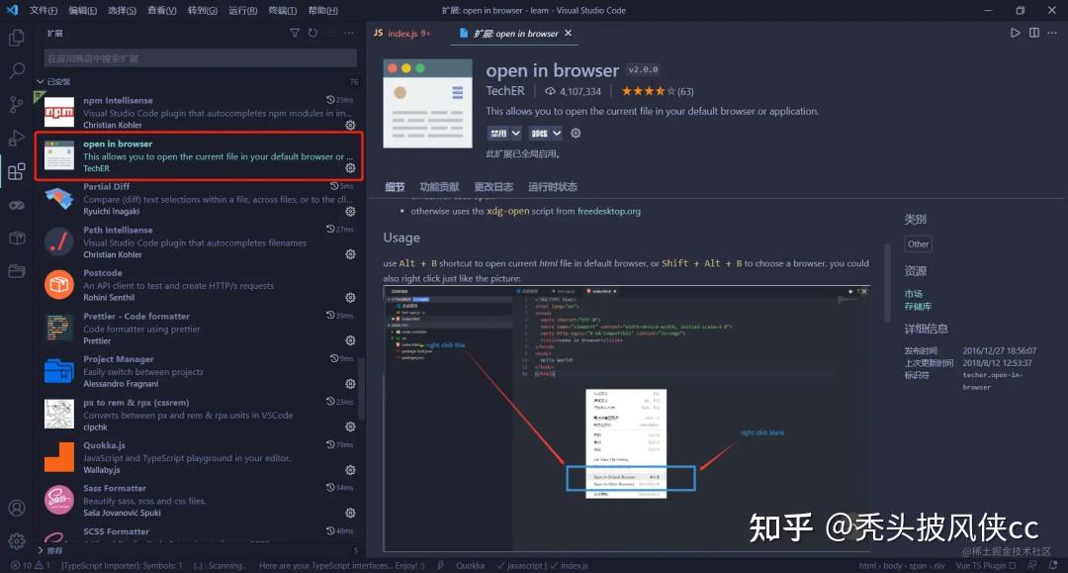1068x573 pixels.
Task: Open the 编辑(E) menu
Action: click(83, 10)
